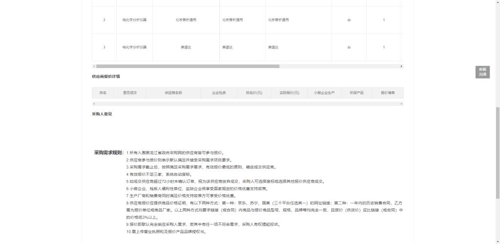Click the 环保产品 column header
Image resolution: width=500 pixels, height=244 pixels.
point(356,93)
